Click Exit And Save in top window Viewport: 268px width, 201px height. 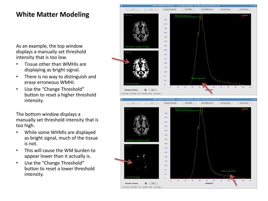225,9
